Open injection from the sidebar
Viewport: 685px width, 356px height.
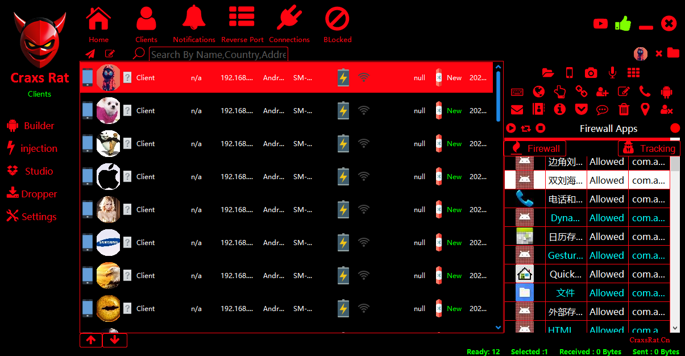coord(32,148)
